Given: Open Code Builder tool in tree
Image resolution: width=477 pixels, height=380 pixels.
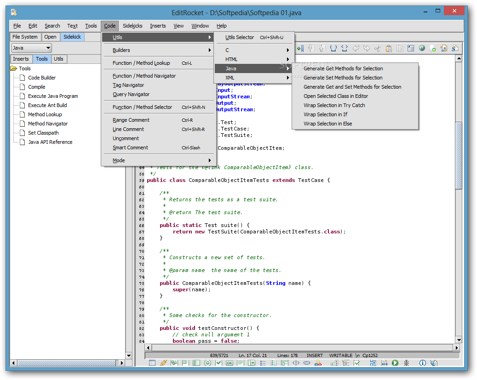Looking at the screenshot, I should click(x=42, y=78).
